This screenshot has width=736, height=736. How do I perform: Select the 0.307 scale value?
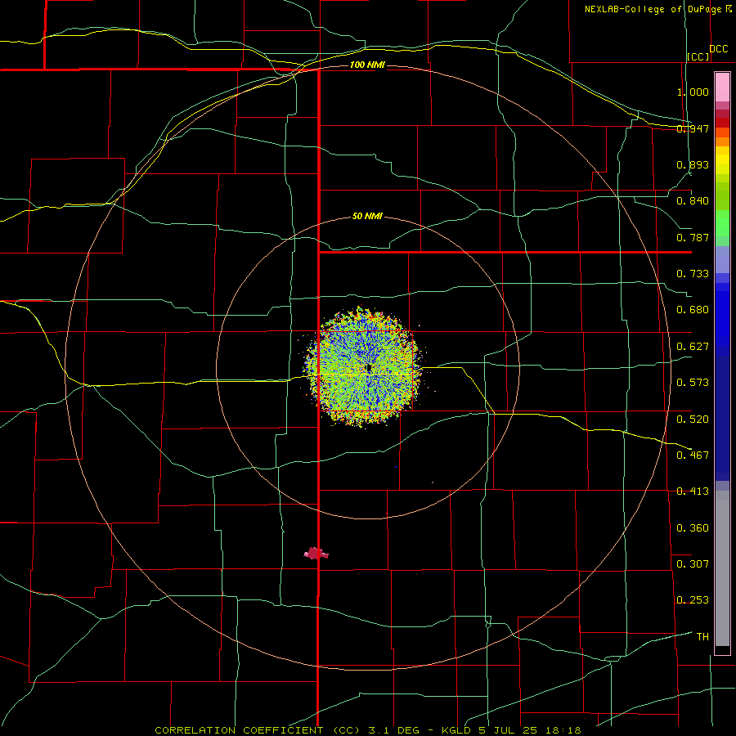693,564
